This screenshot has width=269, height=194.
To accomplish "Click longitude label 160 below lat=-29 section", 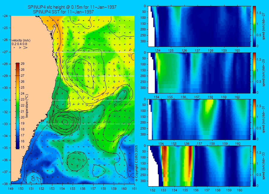I will click(x=237, y=97).
